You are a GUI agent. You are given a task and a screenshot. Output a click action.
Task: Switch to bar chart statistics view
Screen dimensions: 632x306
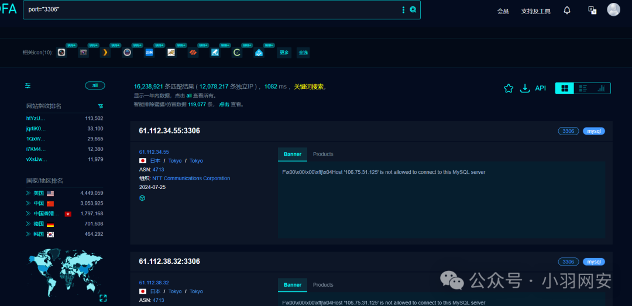tap(602, 88)
